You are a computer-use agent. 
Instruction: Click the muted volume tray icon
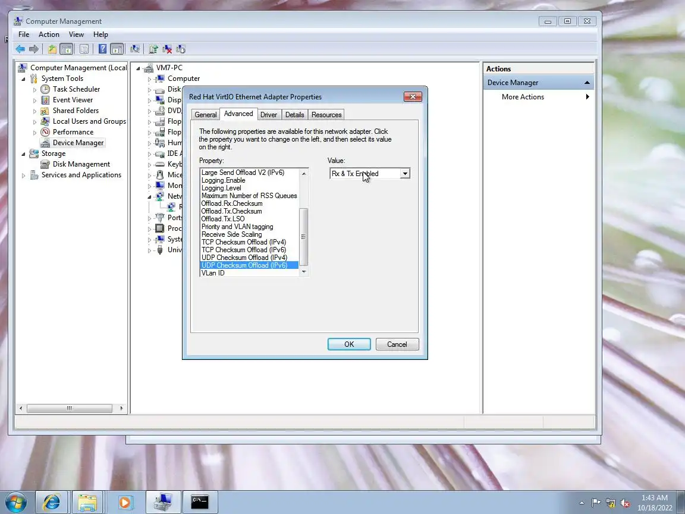[625, 503]
